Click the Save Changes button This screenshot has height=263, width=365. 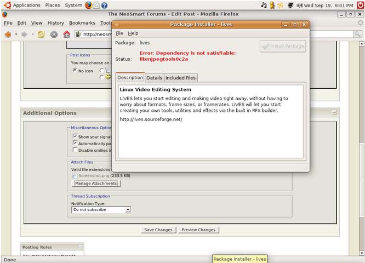pos(158,230)
